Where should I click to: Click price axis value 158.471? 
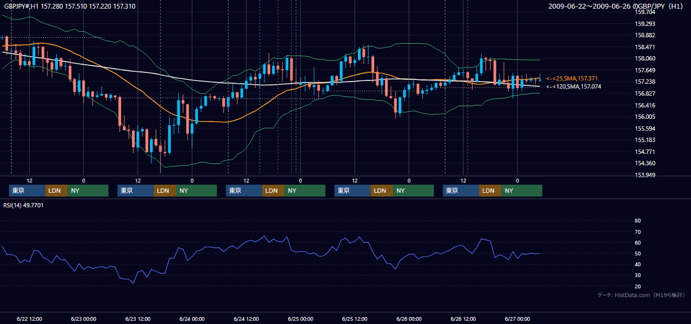point(645,47)
